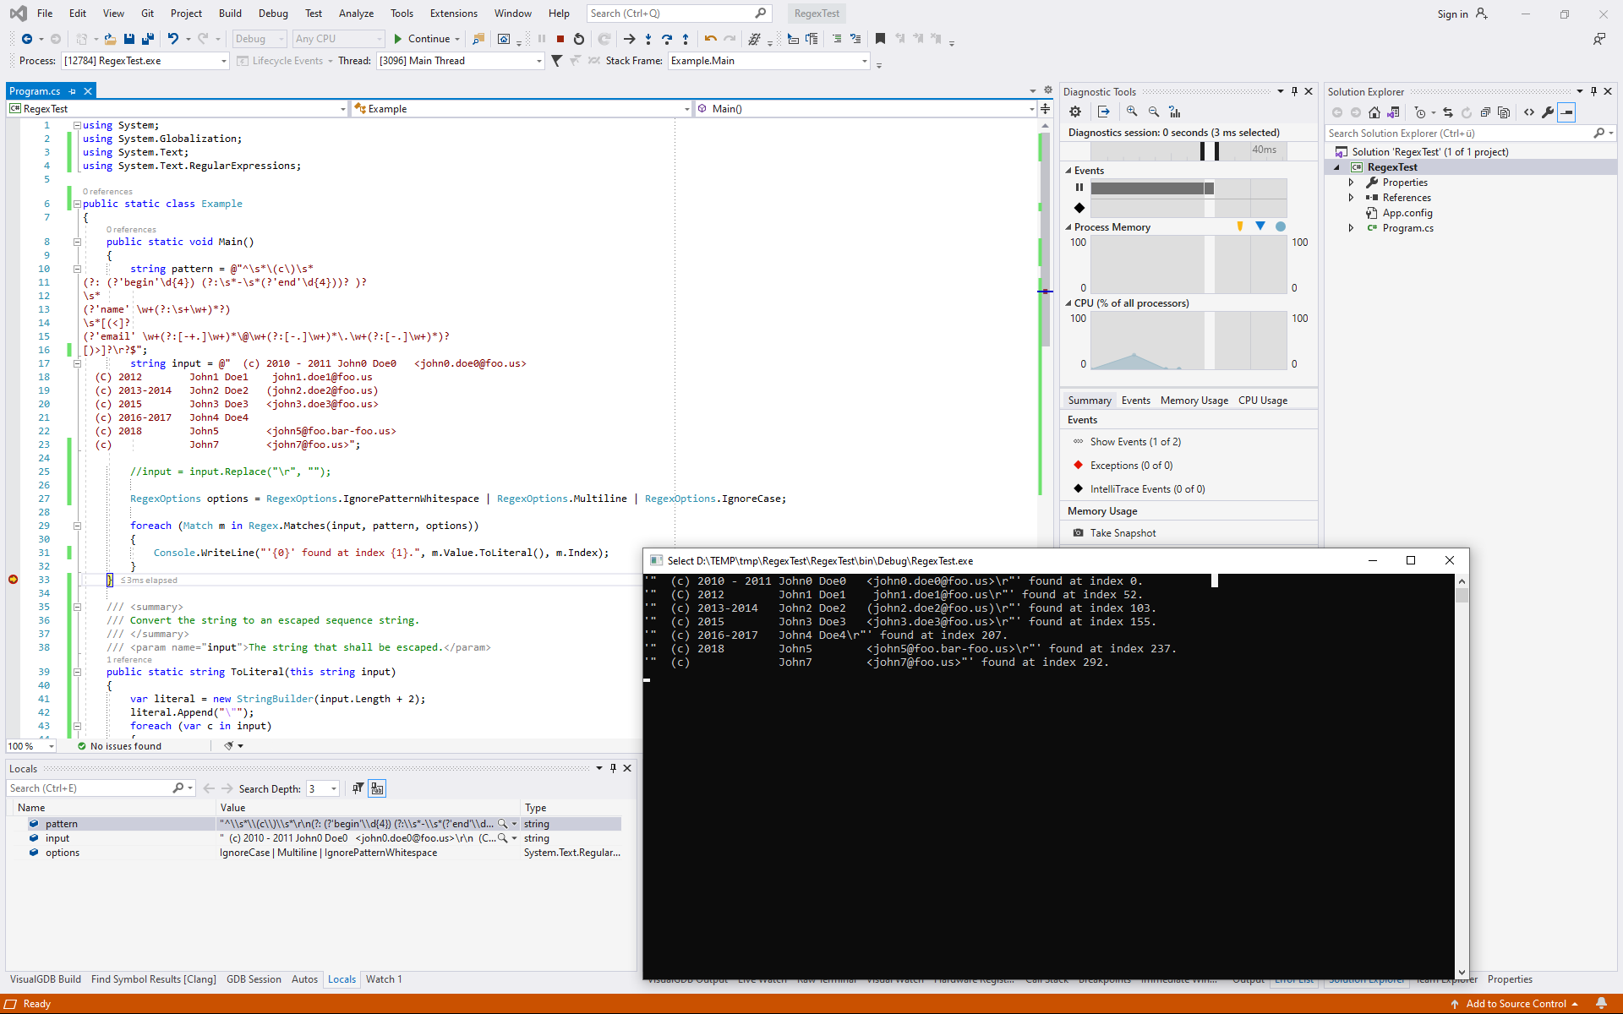Toggle a bookmark with the bookmark icon

click(x=880, y=39)
